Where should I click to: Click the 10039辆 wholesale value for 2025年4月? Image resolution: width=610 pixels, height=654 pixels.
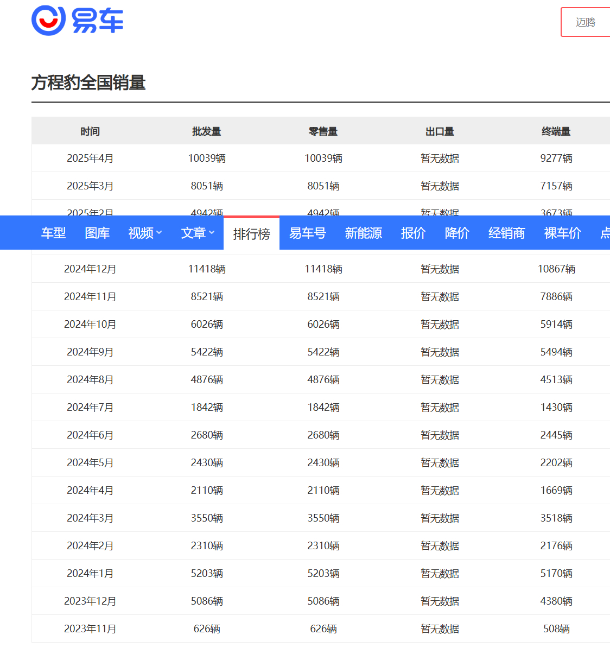point(207,158)
